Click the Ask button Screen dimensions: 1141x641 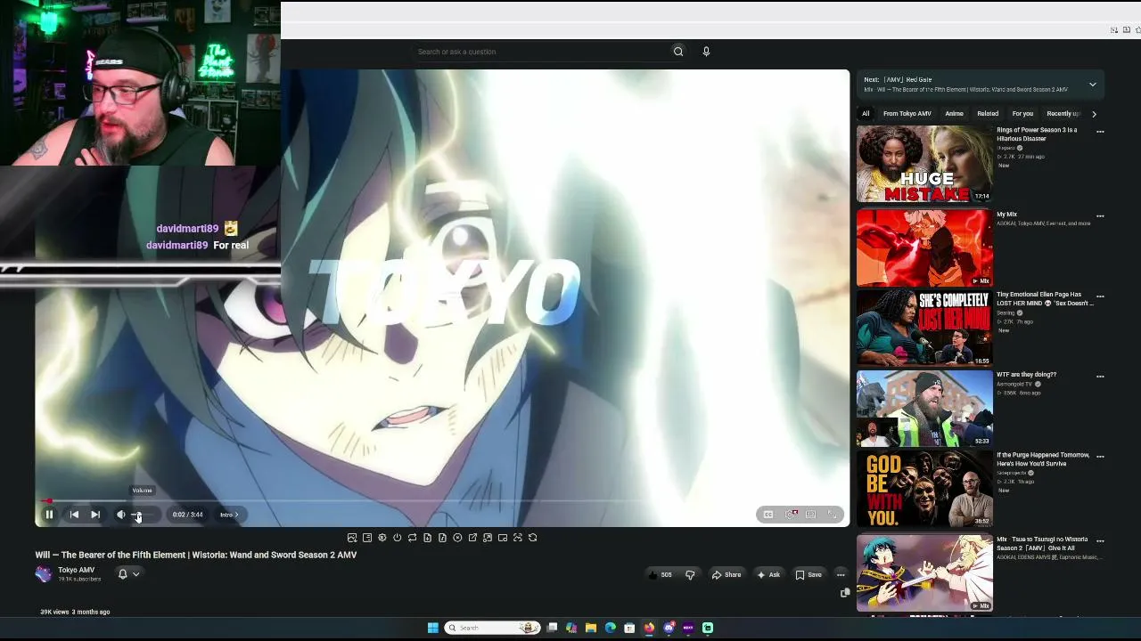click(x=768, y=575)
